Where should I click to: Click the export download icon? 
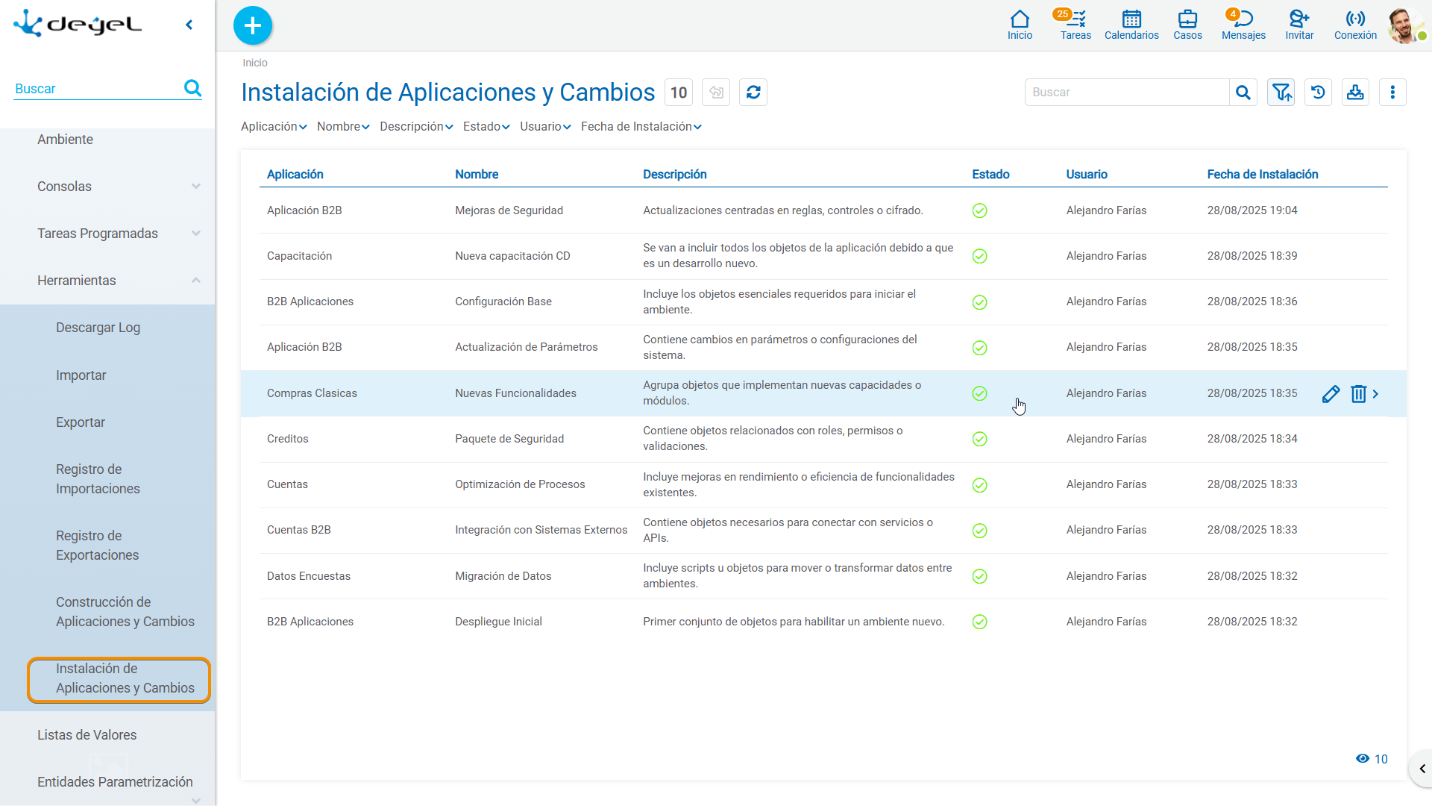pos(1355,93)
